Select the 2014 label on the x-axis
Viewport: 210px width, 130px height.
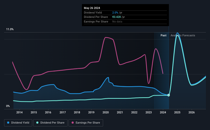(19, 112)
